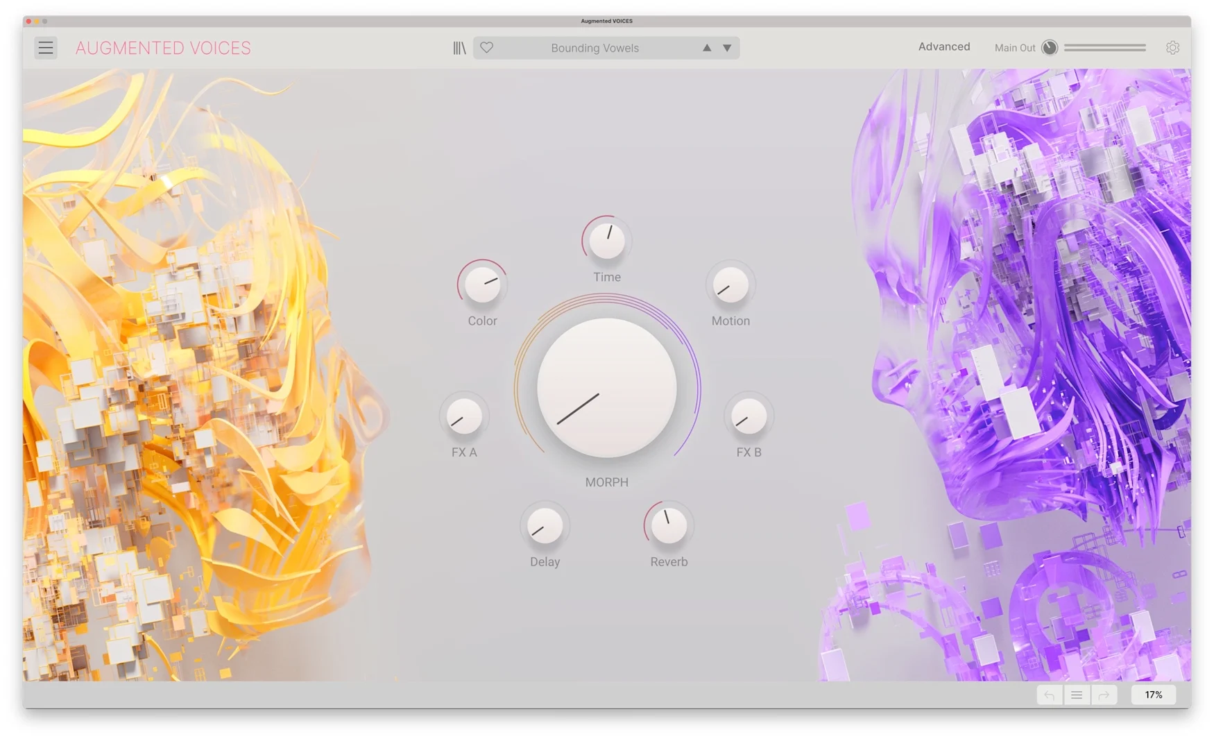
Task: Click the FX A knob
Action: click(464, 416)
